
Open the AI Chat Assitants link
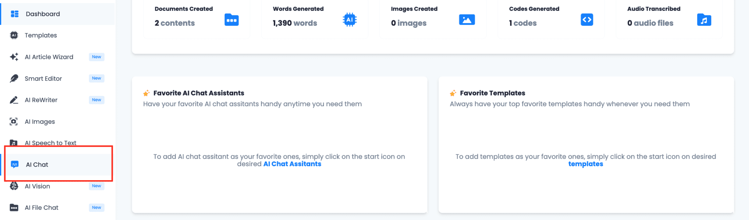point(292,164)
